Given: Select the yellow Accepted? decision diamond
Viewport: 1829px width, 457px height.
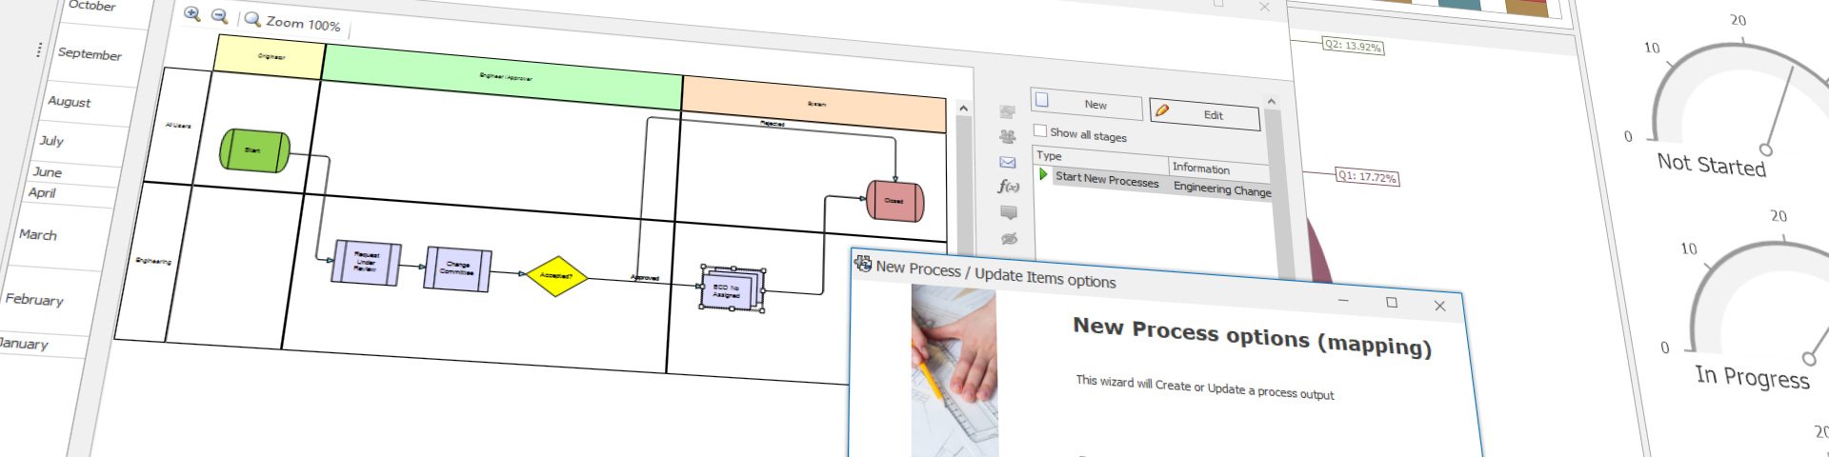Looking at the screenshot, I should coord(556,276).
